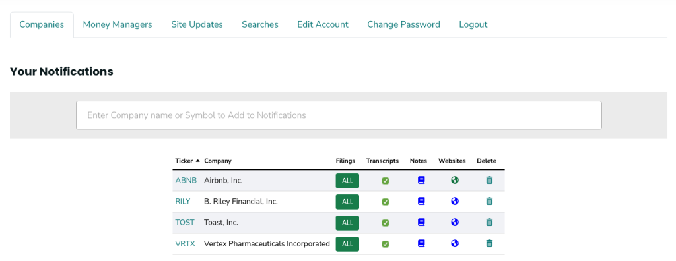Sort by the Ticker column arrow
676x261 pixels.
click(197, 161)
